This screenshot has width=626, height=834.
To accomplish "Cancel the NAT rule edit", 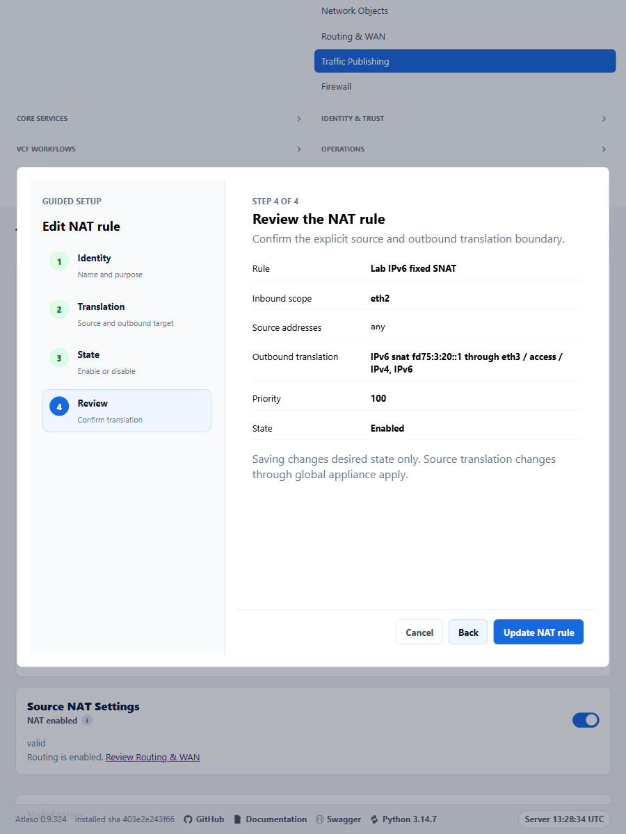I will click(x=419, y=632).
